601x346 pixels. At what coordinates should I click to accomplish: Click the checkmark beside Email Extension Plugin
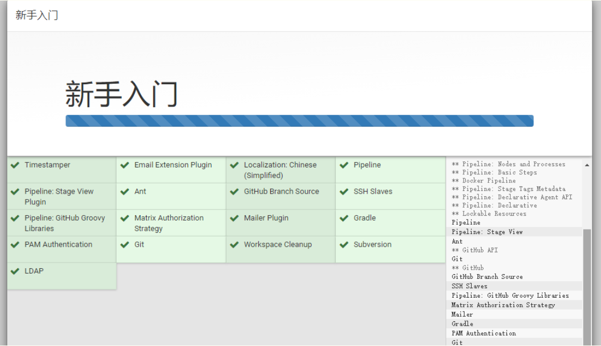125,165
